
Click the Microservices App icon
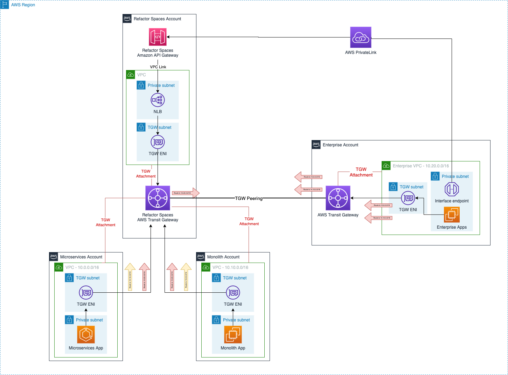pos(85,334)
